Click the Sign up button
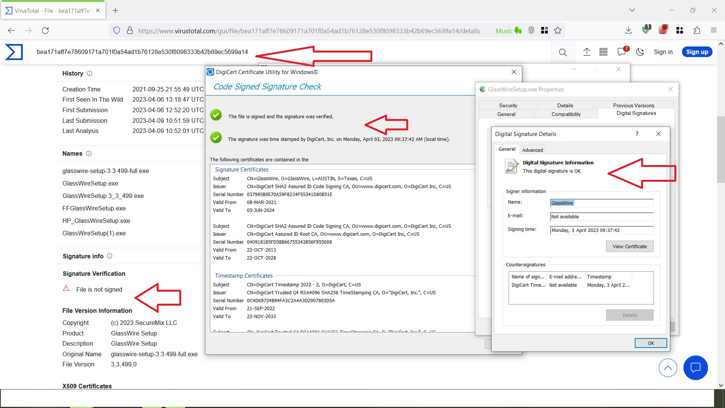 coord(697,52)
